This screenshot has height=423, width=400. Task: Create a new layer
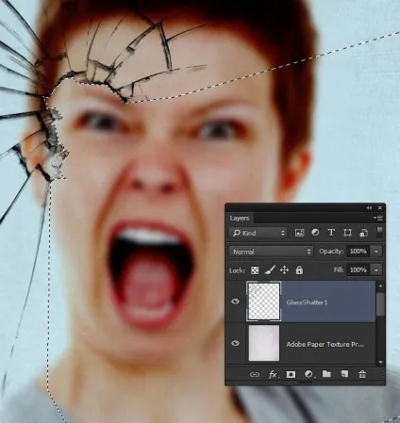[344, 374]
